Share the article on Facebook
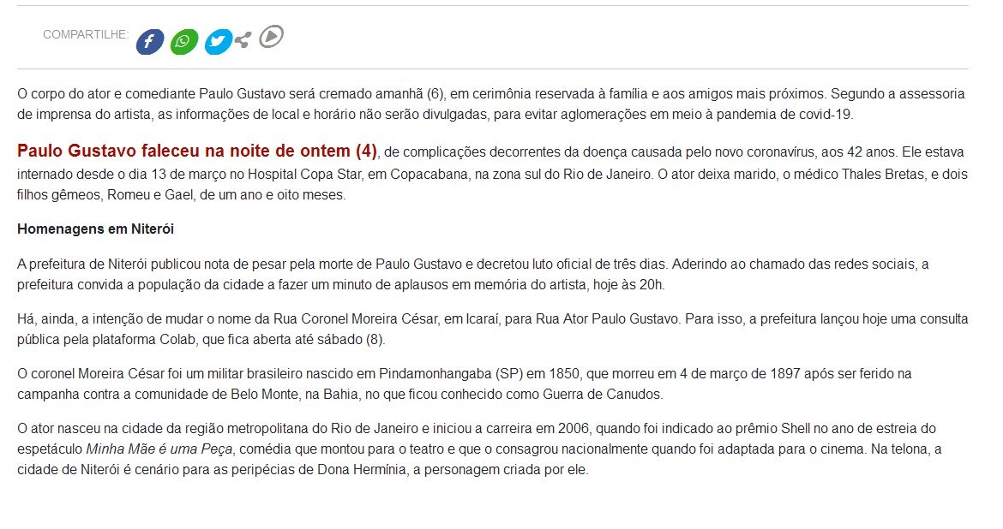The width and height of the screenshot is (1003, 529). 150,42
